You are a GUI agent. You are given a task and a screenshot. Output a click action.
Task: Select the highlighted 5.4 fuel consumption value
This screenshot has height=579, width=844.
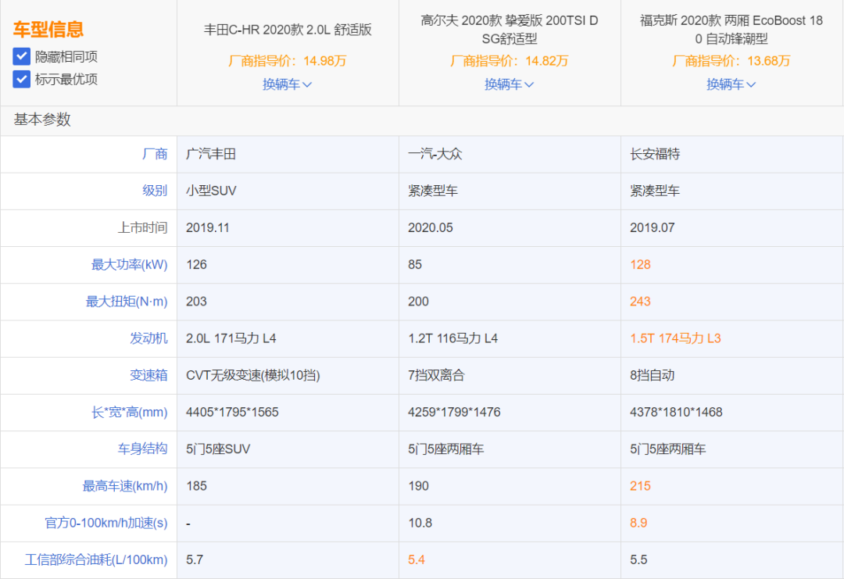416,560
